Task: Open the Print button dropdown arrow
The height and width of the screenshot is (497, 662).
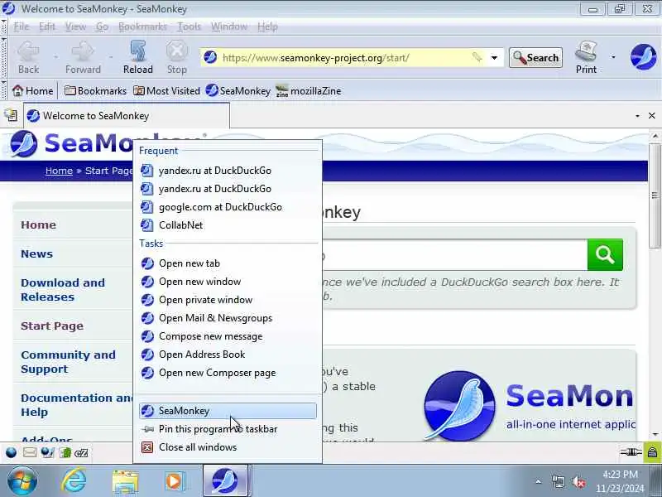Action: click(613, 57)
